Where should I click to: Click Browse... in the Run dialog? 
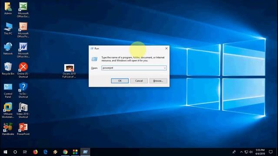tap(158, 81)
